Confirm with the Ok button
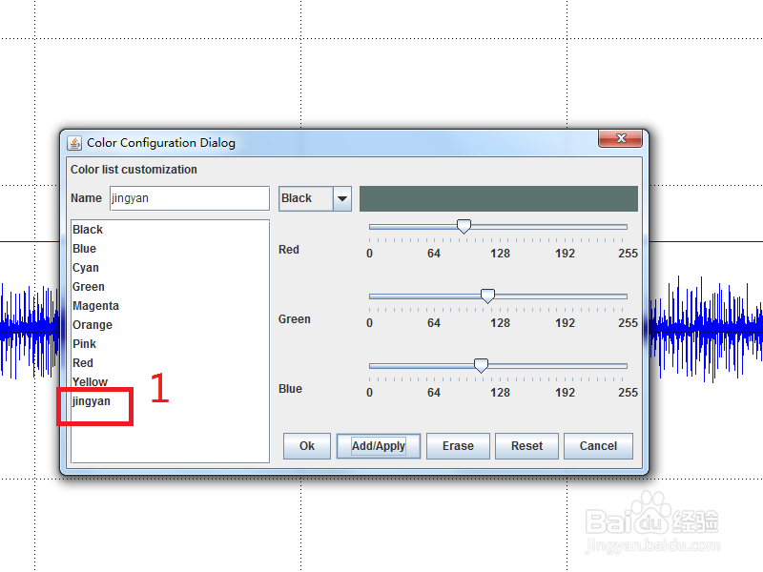Viewport: 763px width, 572px height. (307, 446)
